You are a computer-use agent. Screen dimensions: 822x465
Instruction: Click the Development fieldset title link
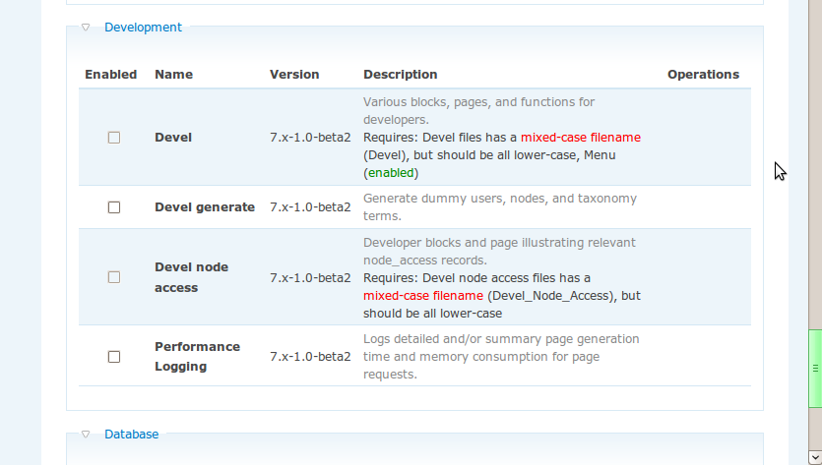143,28
